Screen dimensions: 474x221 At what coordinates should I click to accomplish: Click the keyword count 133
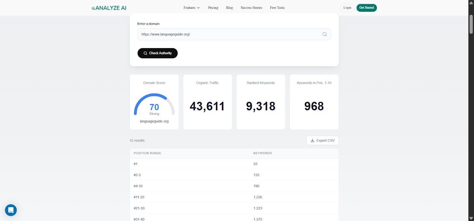pos(256,175)
